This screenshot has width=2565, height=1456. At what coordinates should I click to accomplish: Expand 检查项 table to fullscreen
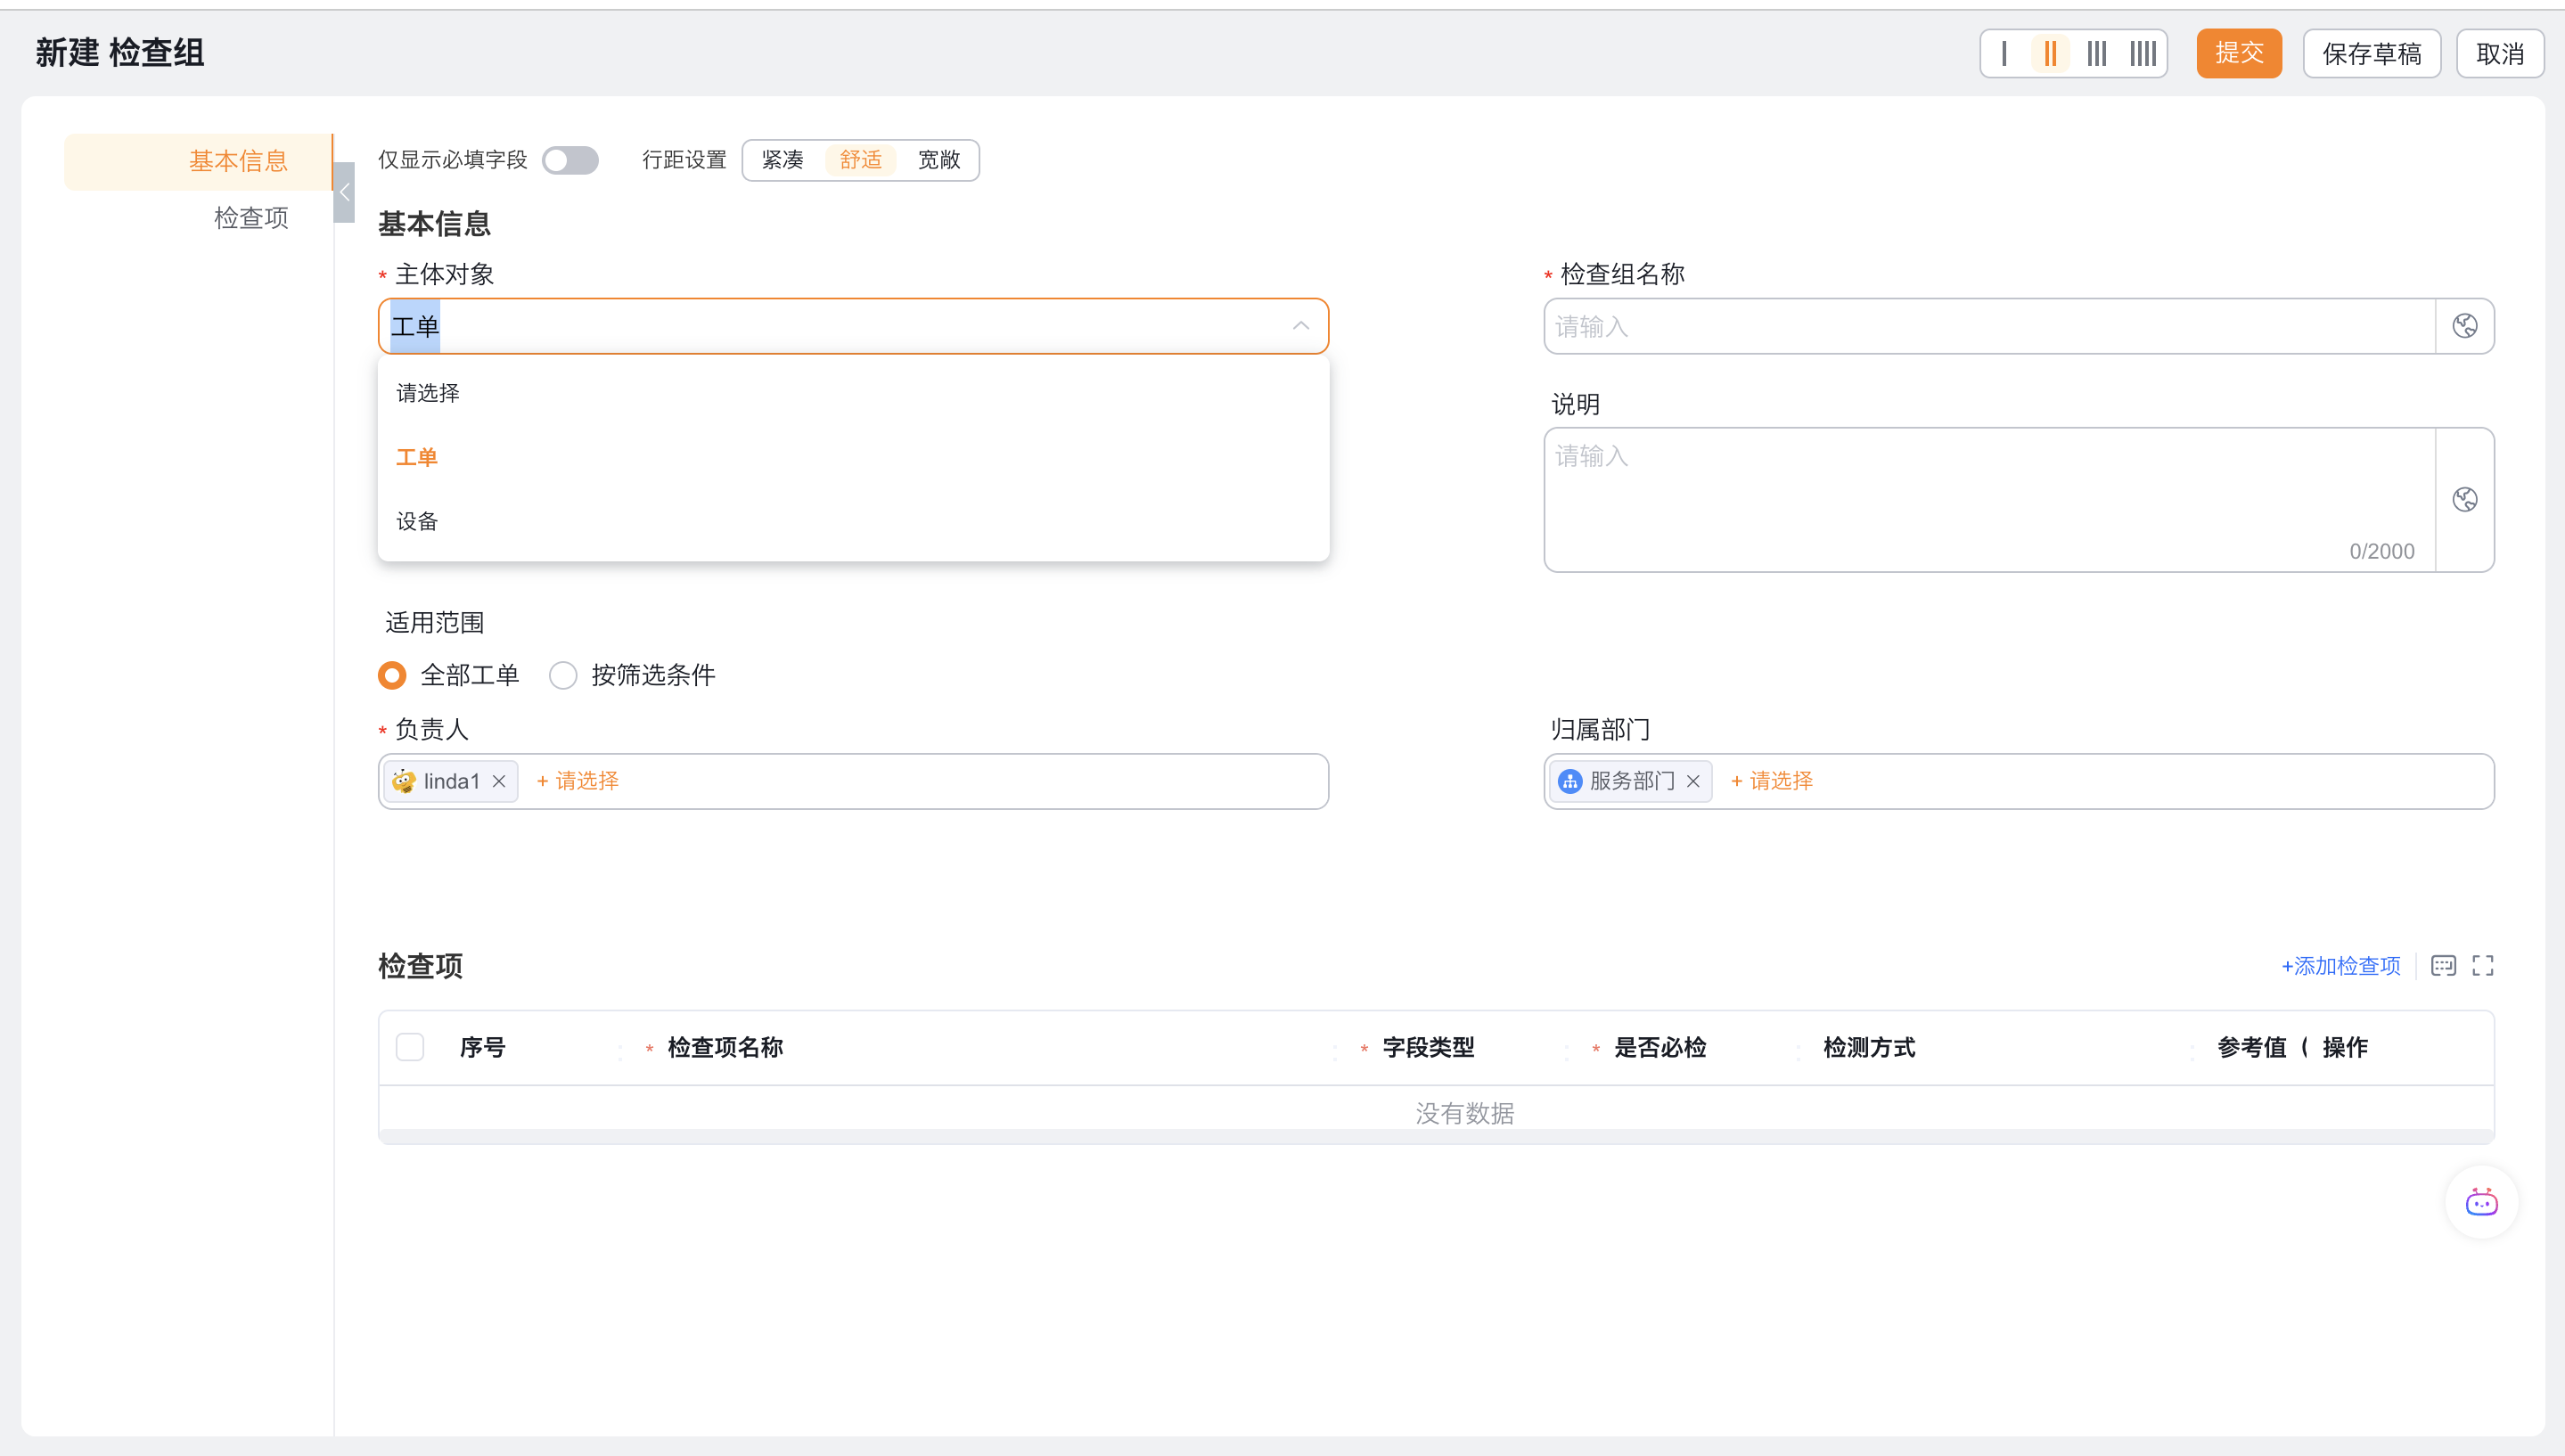click(2482, 965)
